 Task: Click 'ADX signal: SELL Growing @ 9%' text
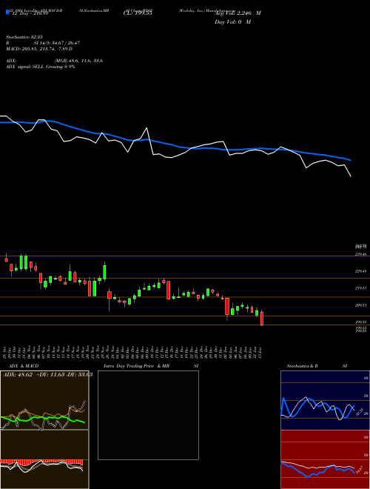pos(41,67)
